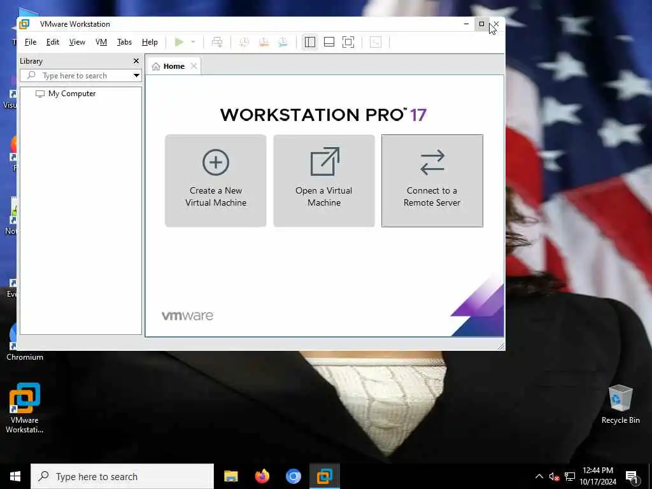Open the notification center icon
652x489 pixels.
pyautogui.click(x=632, y=476)
